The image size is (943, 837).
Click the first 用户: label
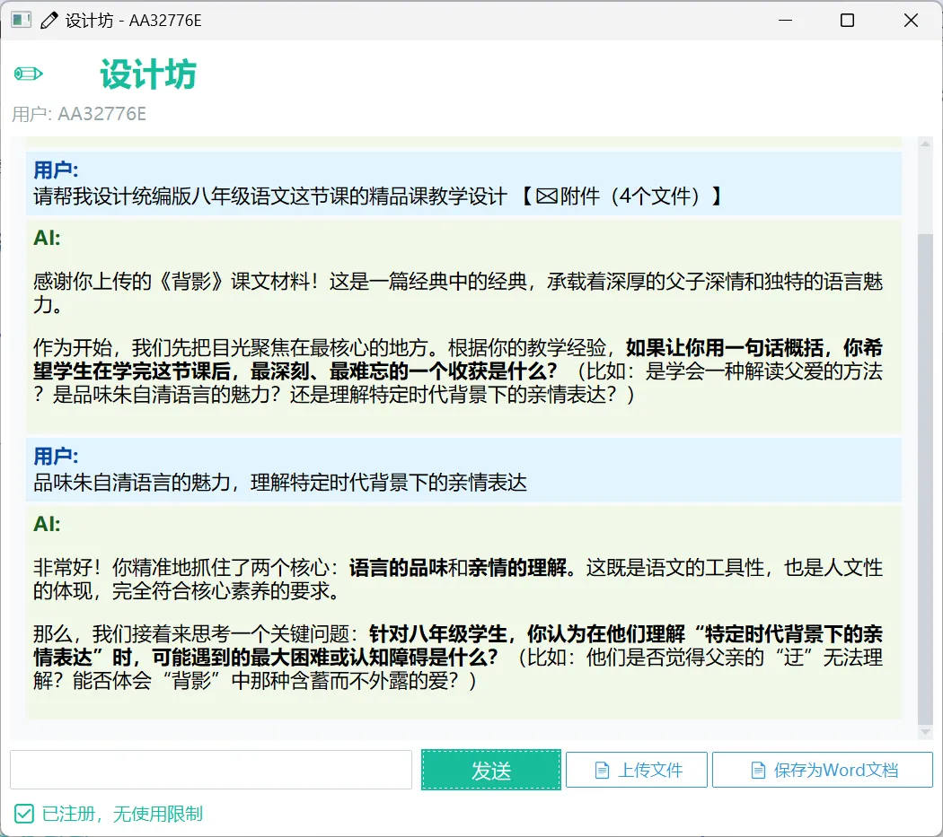pyautogui.click(x=56, y=170)
